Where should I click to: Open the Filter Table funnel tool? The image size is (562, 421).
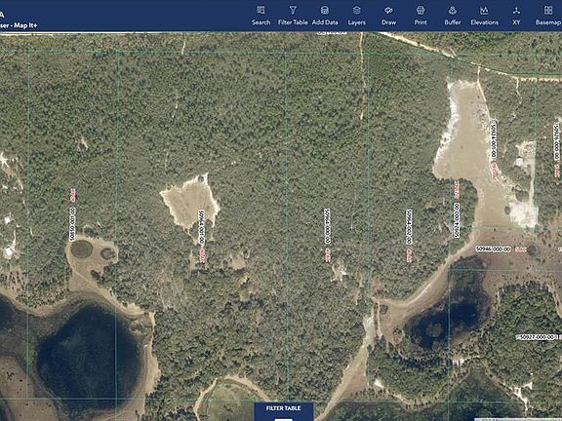point(293,16)
